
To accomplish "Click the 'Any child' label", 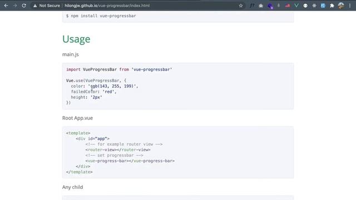I will (72, 187).
